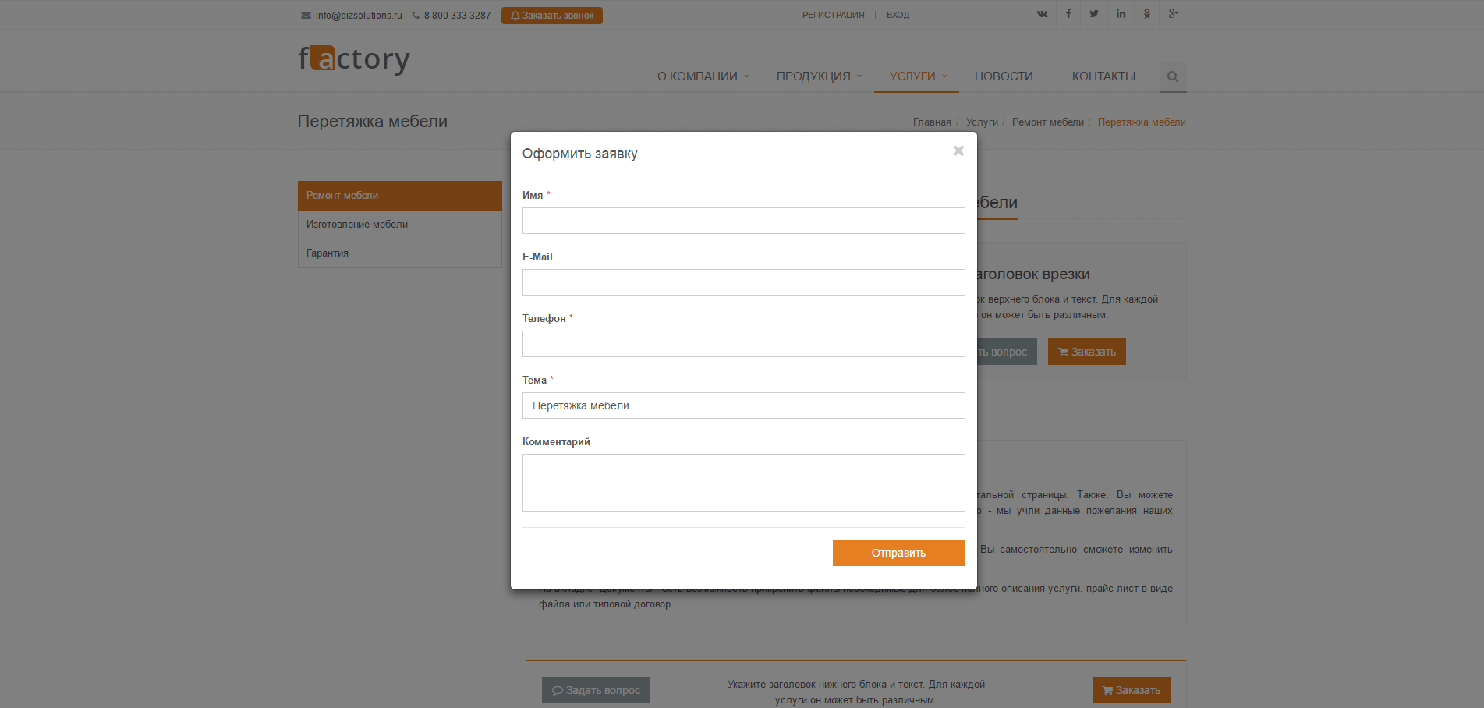Screen dimensions: 1484x708
Task: Open the Контакты menu item
Action: pyautogui.click(x=1103, y=76)
